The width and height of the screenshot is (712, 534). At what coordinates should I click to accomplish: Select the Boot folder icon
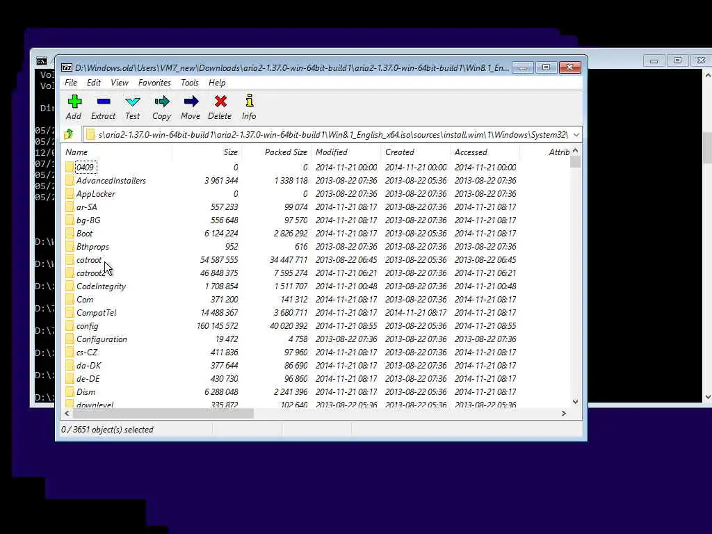click(x=69, y=234)
